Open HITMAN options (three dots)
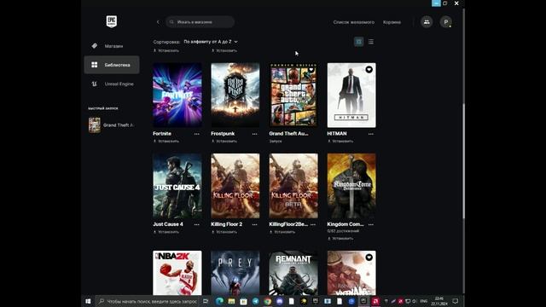The height and width of the screenshot is (307, 546). (371, 134)
